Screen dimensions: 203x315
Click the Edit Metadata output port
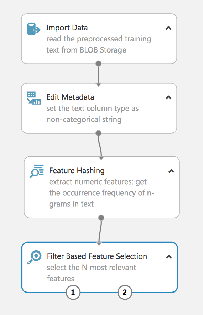click(x=98, y=133)
